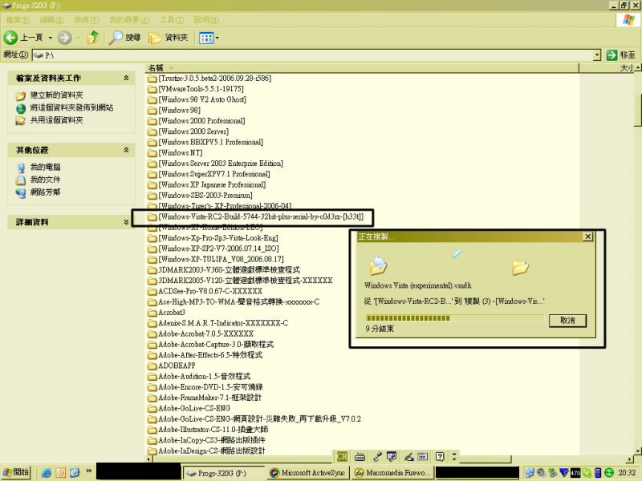Click the copy progress bar
Screen dimensions: 642x481
pos(454,317)
